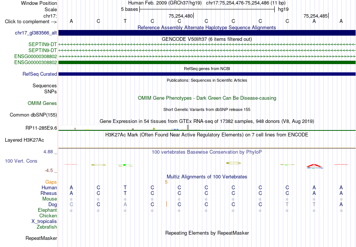Click the orange Gaps label
Image resolution: width=356 pixels, height=247 pixels.
tap(51, 182)
